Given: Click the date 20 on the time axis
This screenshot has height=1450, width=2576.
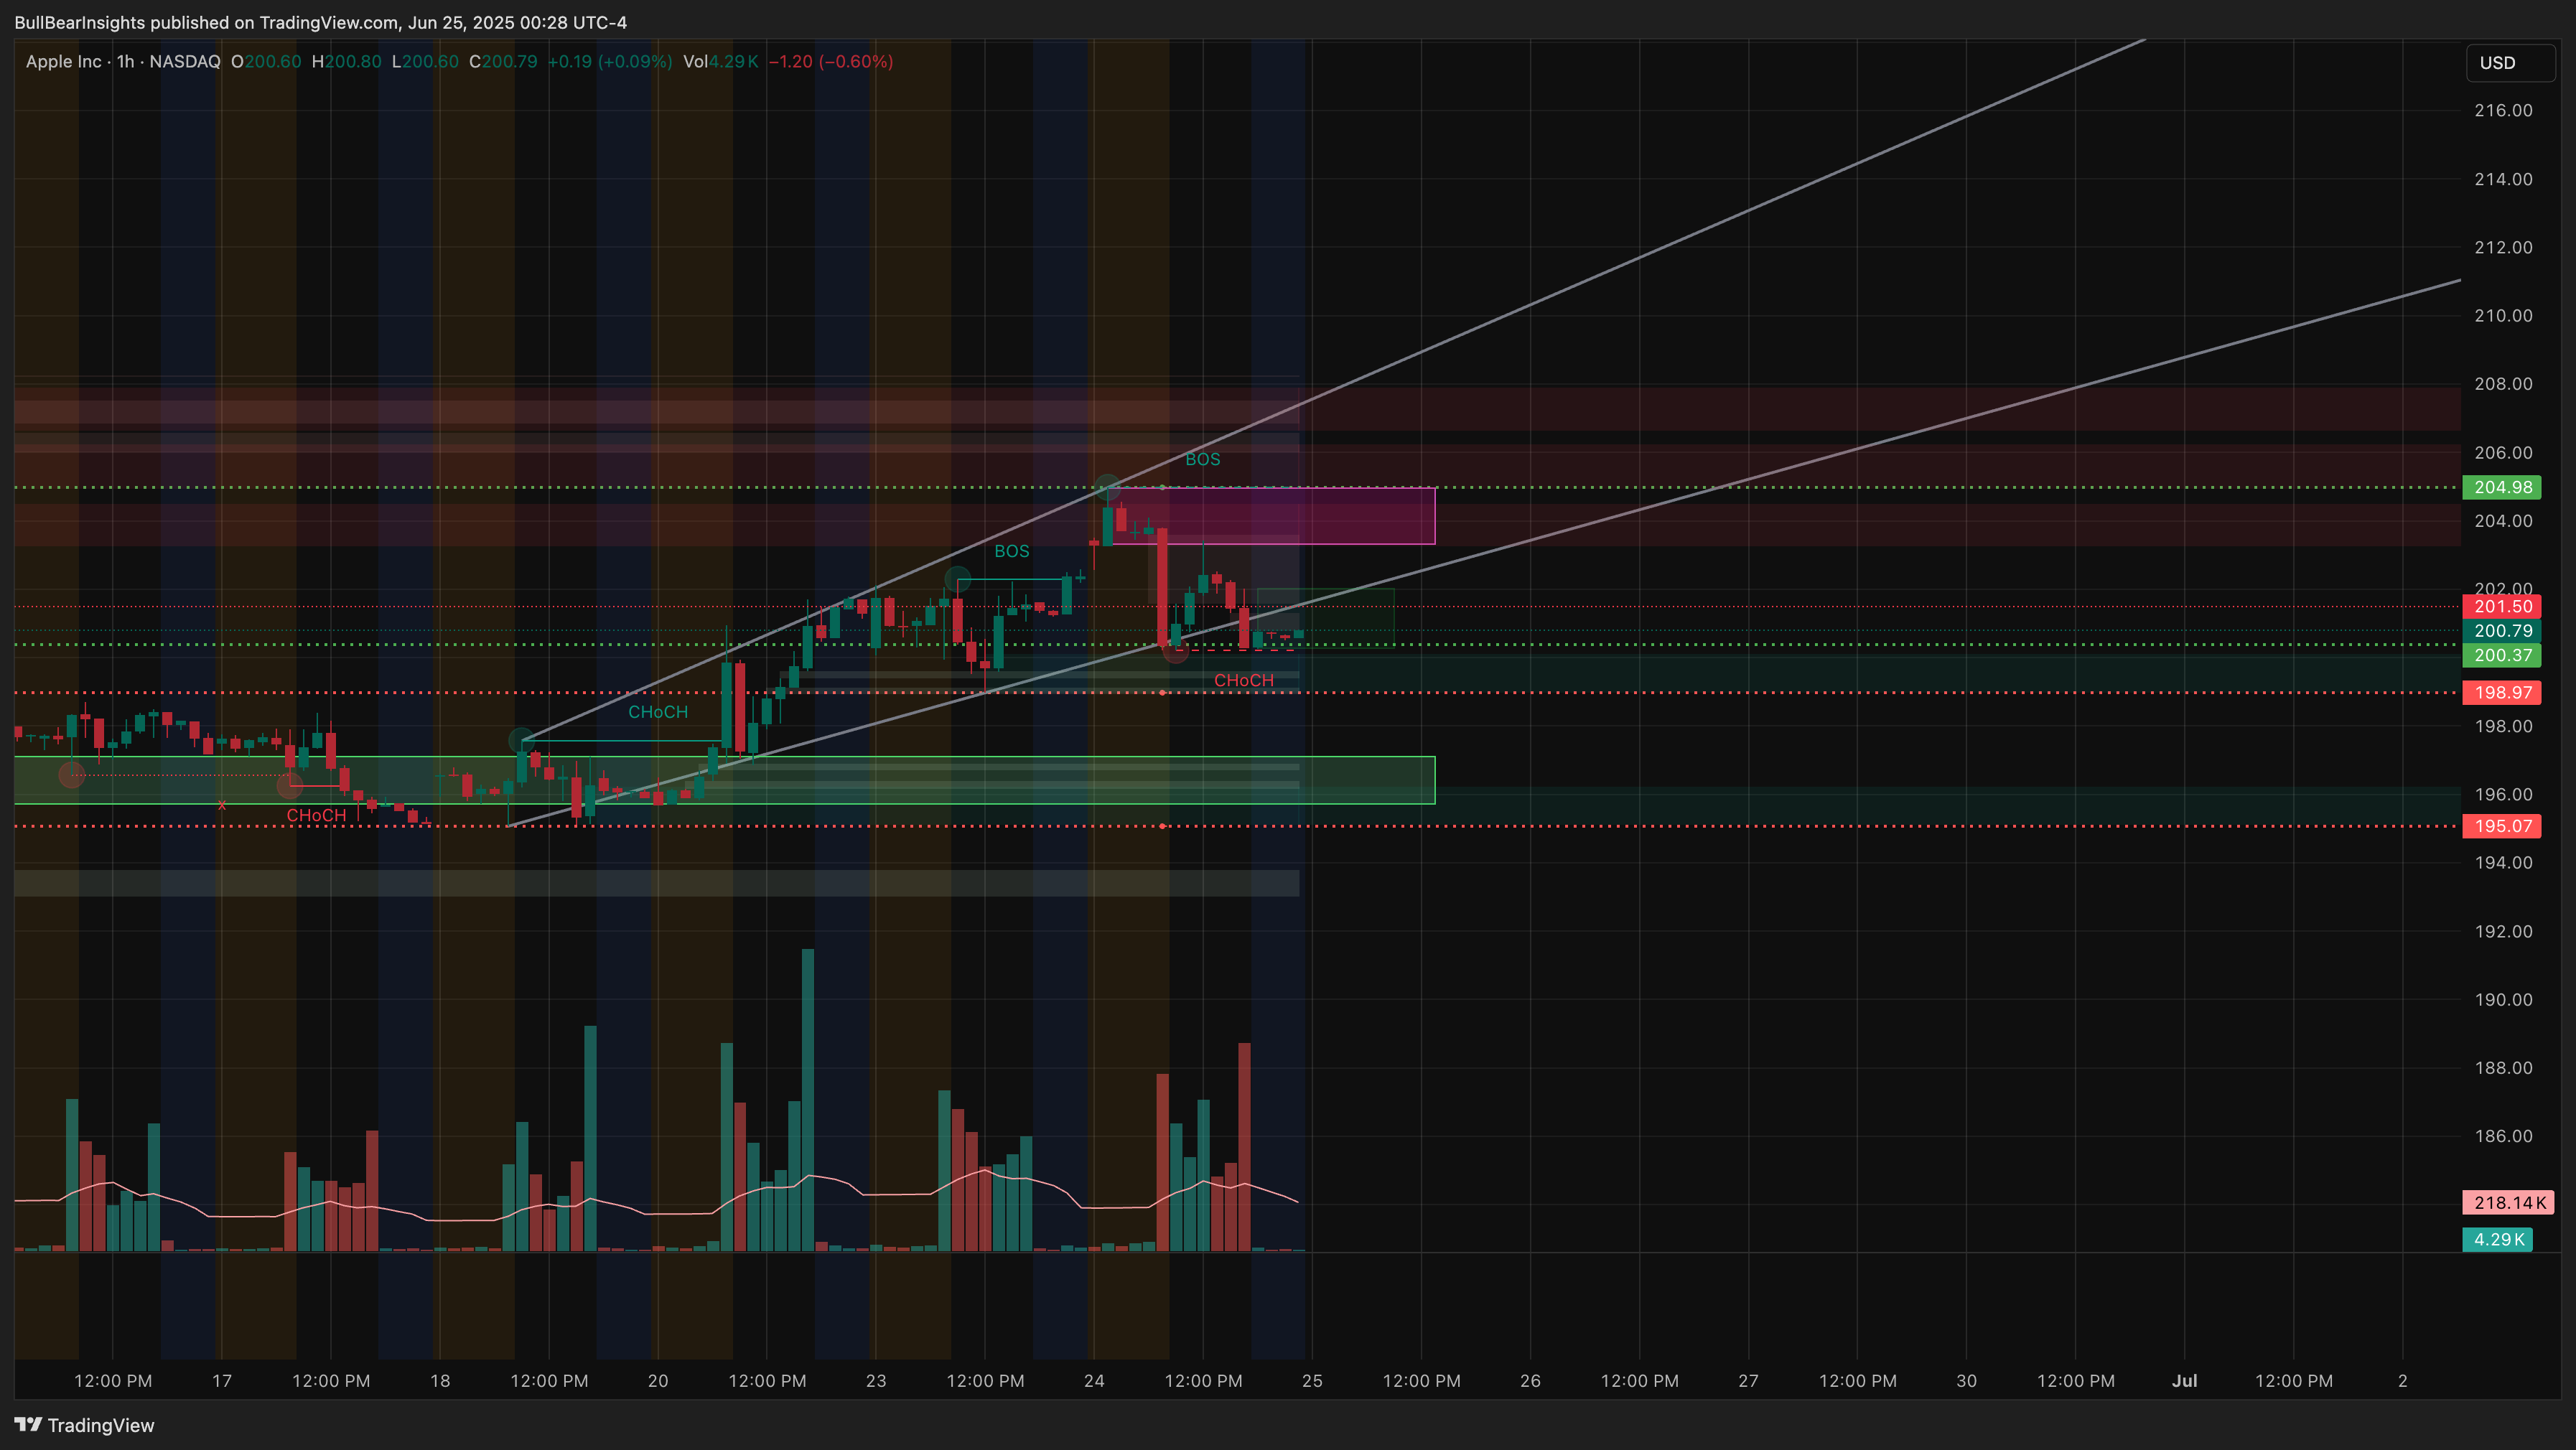Looking at the screenshot, I should pos(658,1380).
